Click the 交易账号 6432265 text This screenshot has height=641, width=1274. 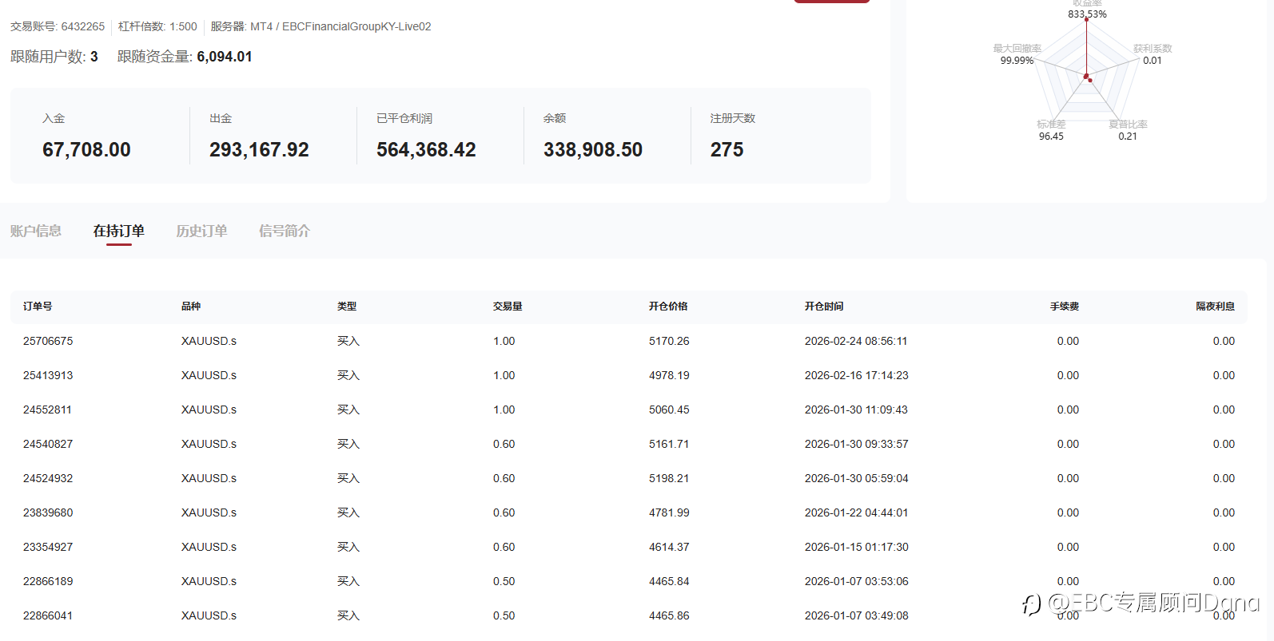58,26
